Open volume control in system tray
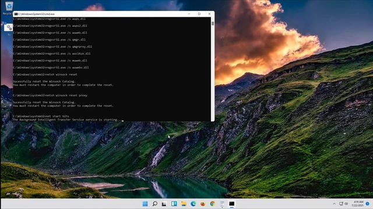This screenshot has width=373, height=209. click(346, 204)
